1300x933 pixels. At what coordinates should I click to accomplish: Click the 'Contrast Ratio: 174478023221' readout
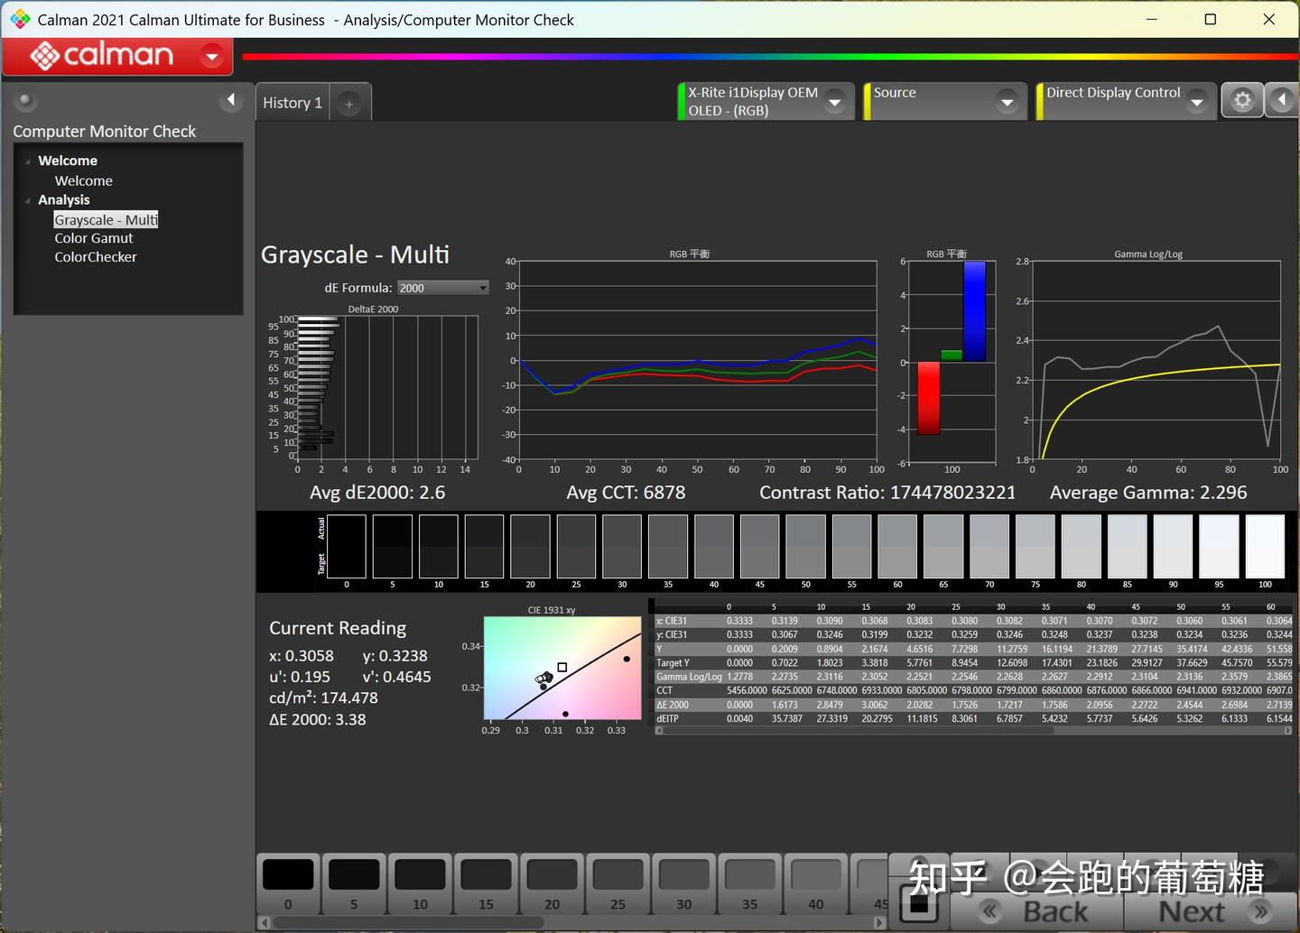tap(887, 493)
